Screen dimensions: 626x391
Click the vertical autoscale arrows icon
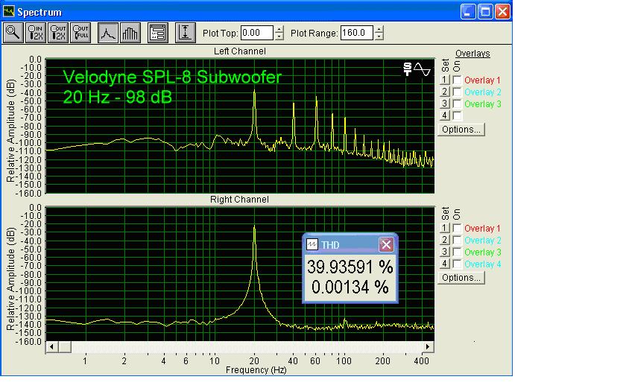tap(186, 33)
